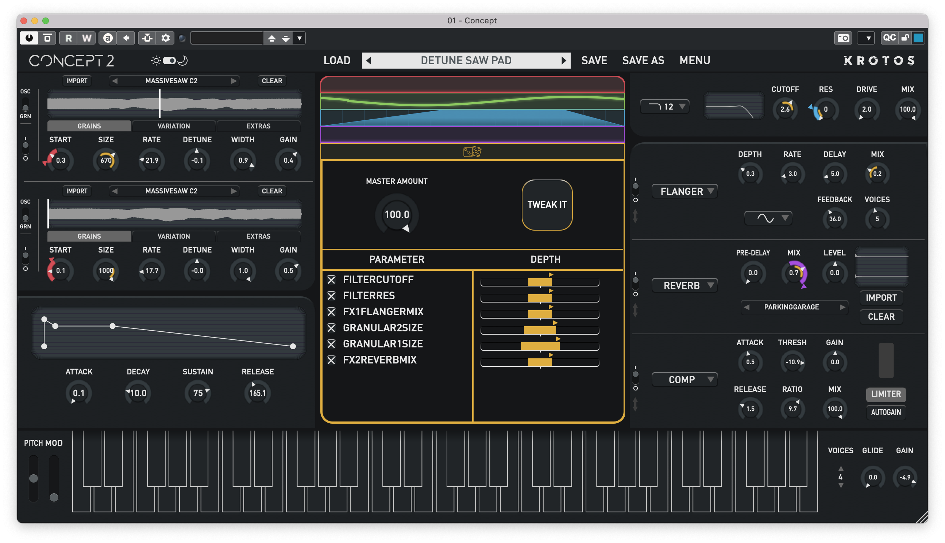Click the MASTER AMOUNT knob

point(397,215)
